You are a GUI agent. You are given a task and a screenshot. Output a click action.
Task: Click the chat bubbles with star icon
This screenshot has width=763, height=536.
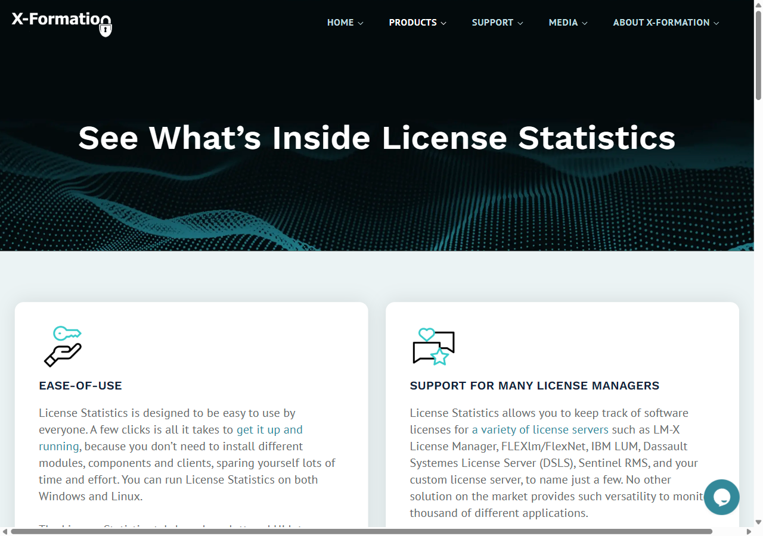tap(433, 346)
